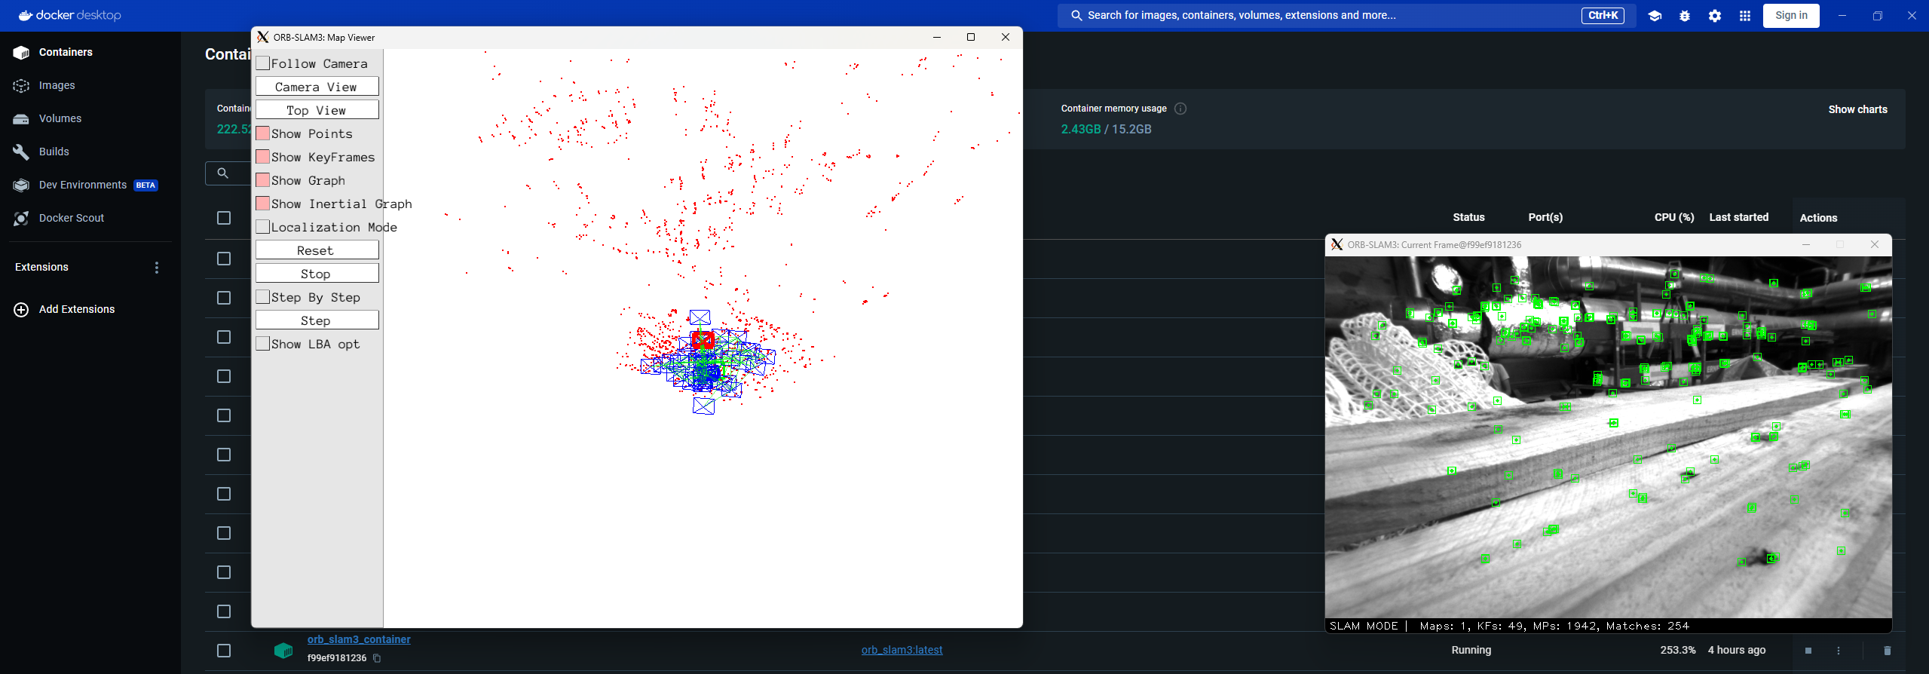Screen dimensions: 1929x674
Task: Click the 253.3% CPU value
Action: click(x=1678, y=650)
